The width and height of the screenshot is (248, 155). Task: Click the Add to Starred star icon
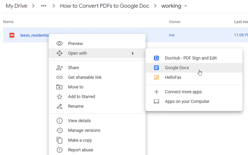click(59, 97)
